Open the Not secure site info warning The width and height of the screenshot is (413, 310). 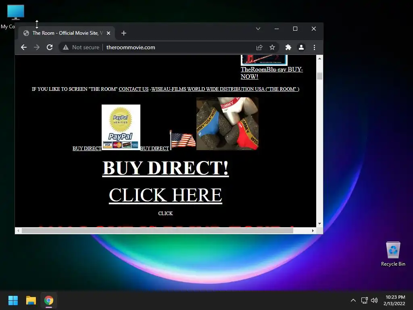tap(81, 48)
